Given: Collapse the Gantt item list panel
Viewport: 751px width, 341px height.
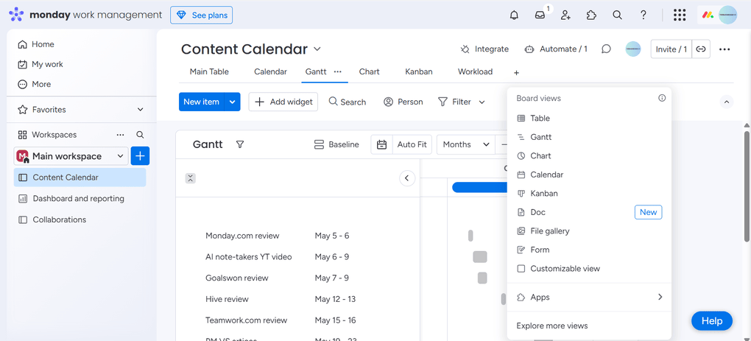Looking at the screenshot, I should [406, 178].
